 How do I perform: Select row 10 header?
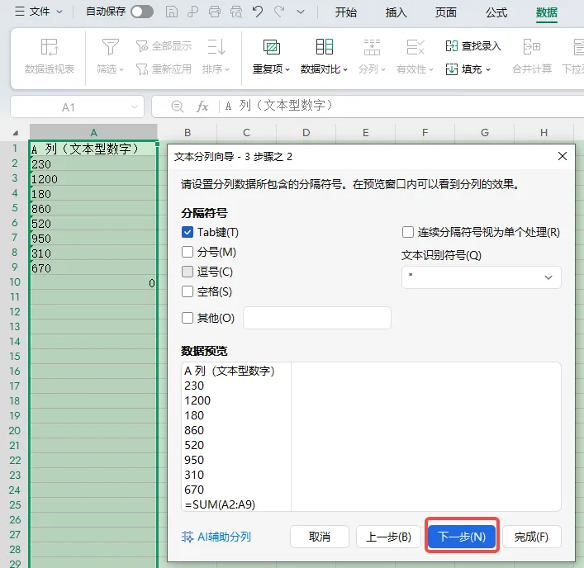click(15, 282)
